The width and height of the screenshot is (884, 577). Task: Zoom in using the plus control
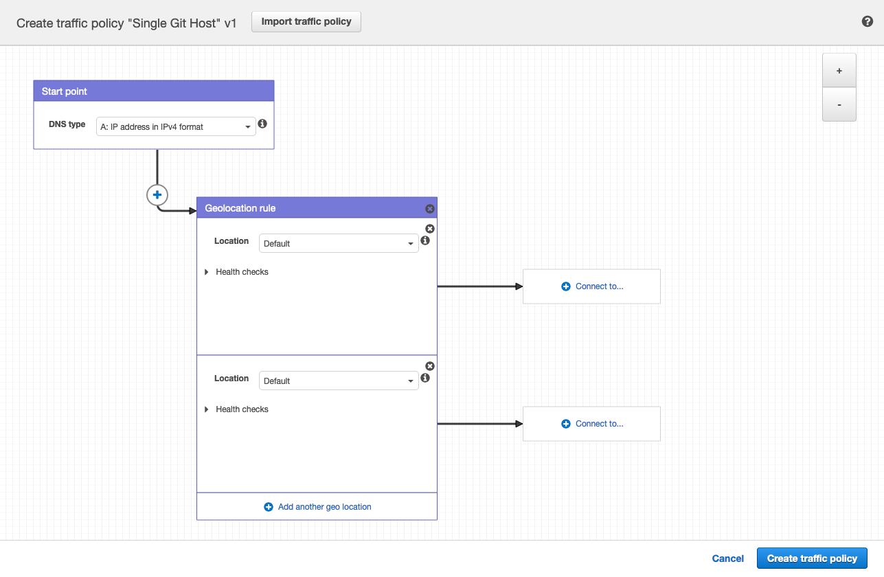pyautogui.click(x=839, y=70)
